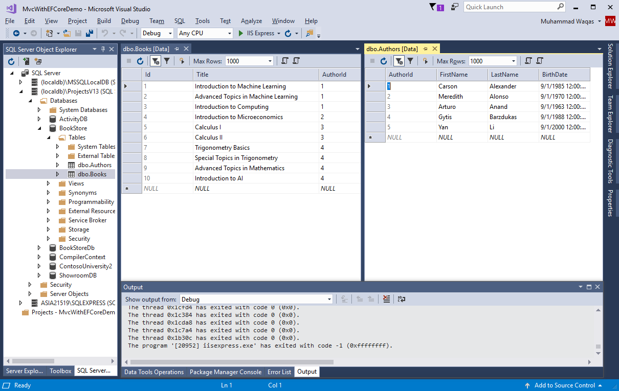The height and width of the screenshot is (391, 619).
Task: Sort by the LastName column header
Action: pyautogui.click(x=513, y=75)
